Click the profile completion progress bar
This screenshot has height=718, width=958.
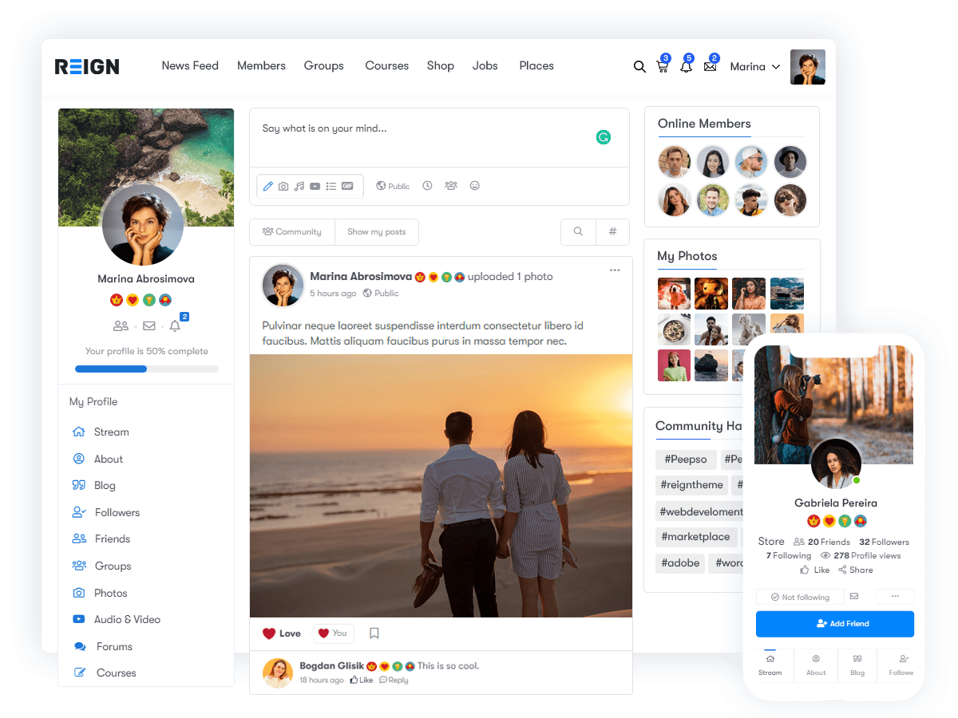pyautogui.click(x=146, y=369)
